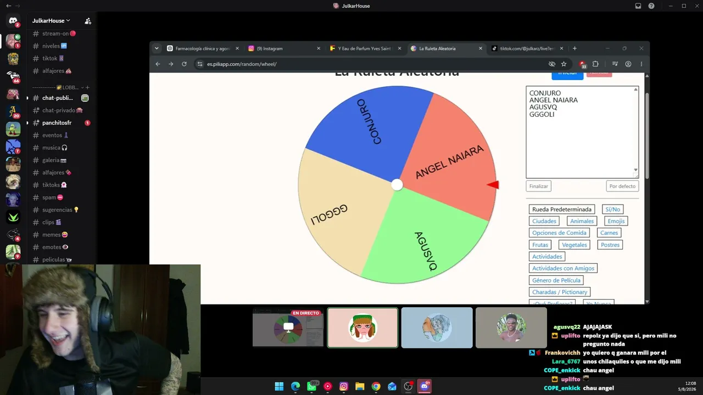Choose the Rueda Predeterminada preset
703x395 pixels.
click(x=562, y=210)
